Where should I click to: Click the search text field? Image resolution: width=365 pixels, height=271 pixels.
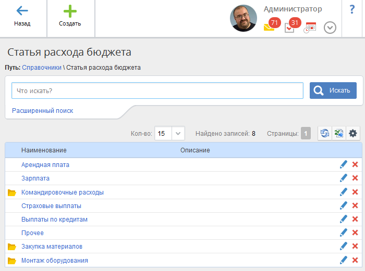(x=157, y=91)
